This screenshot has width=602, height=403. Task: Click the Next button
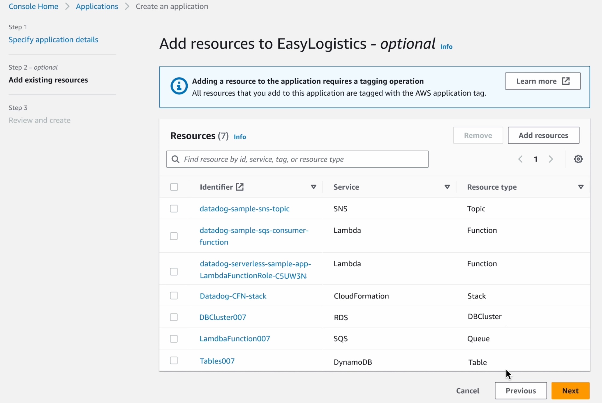(x=570, y=391)
